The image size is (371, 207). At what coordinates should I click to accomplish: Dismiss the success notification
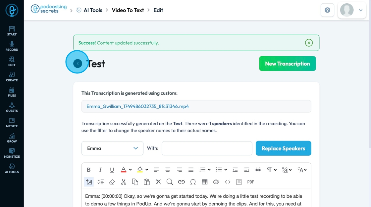pos(309,43)
